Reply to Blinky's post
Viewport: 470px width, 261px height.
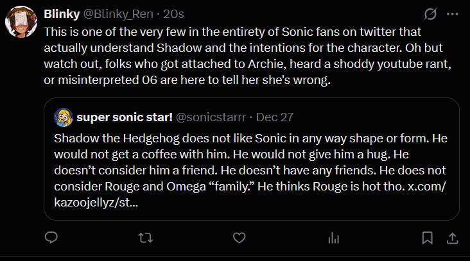point(51,238)
